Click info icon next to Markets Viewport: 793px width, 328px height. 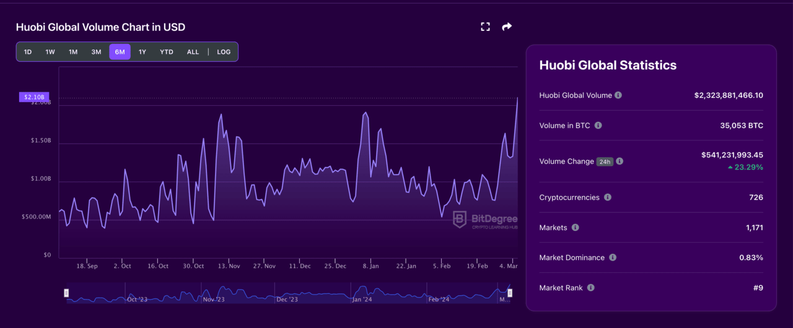point(576,228)
